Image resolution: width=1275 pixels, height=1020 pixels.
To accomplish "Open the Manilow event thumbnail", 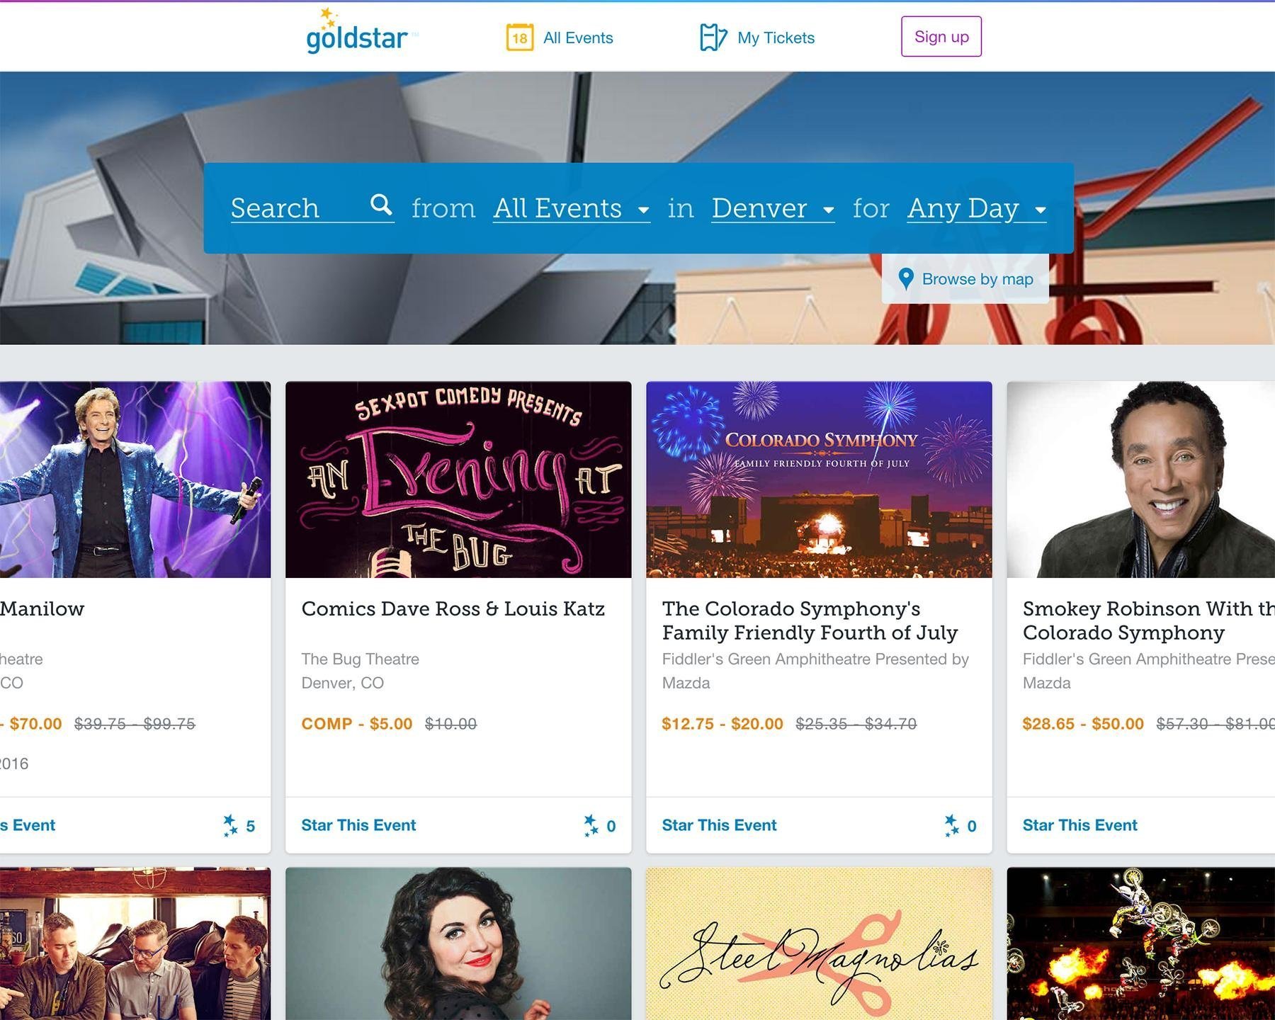I will (135, 480).
